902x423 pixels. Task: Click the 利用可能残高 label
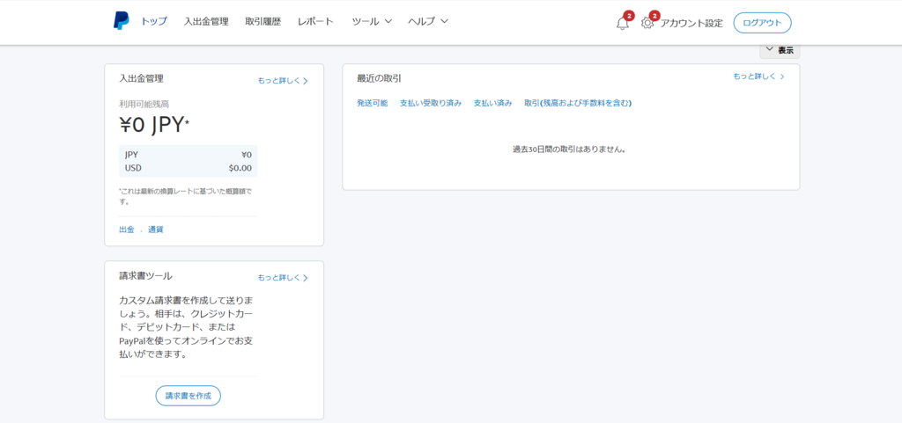coord(144,104)
